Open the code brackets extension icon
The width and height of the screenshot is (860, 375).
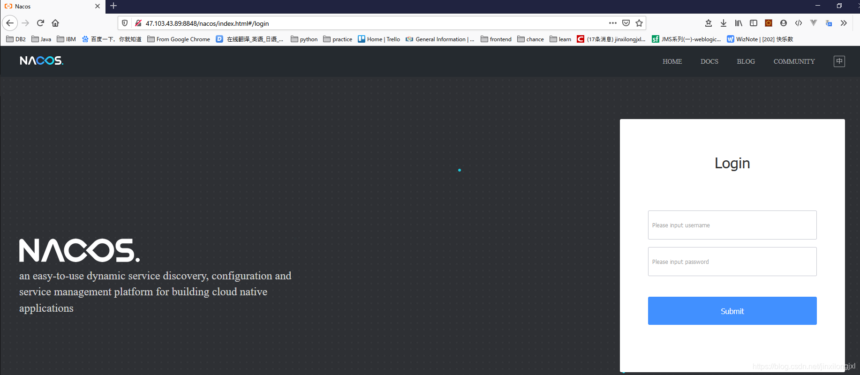[x=799, y=23]
